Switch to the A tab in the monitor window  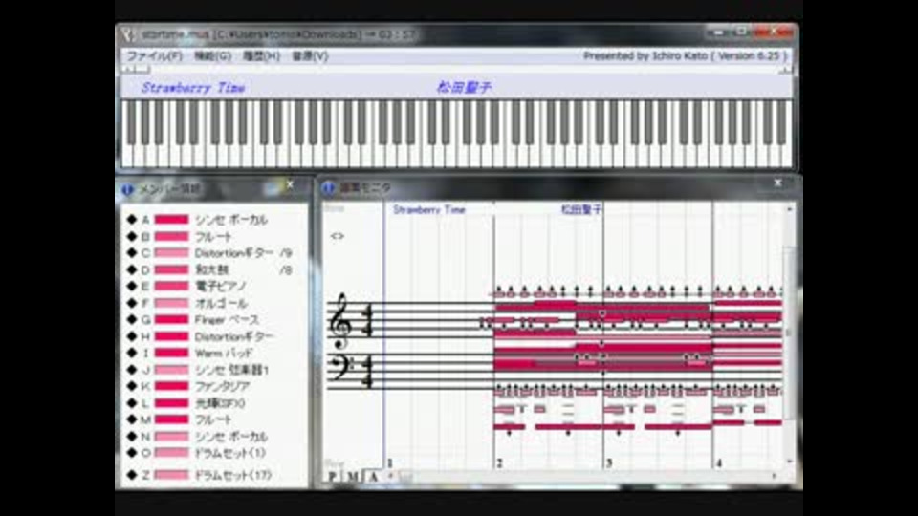pyautogui.click(x=372, y=476)
